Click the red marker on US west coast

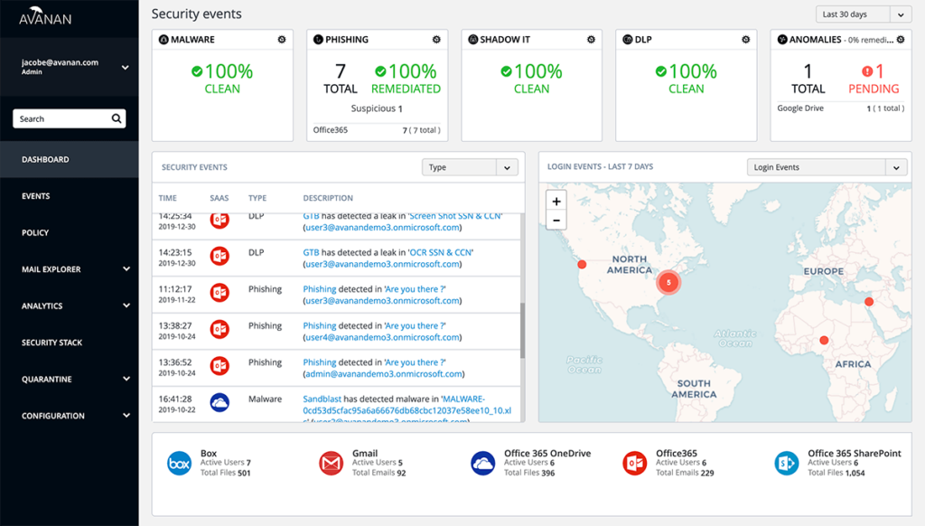coord(582,265)
